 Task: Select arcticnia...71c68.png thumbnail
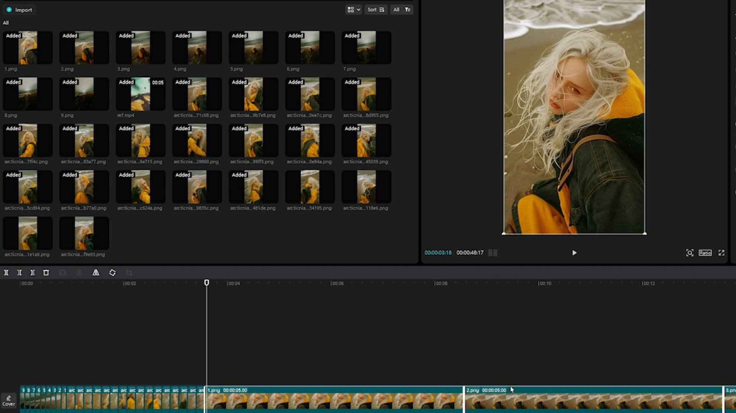click(x=197, y=94)
